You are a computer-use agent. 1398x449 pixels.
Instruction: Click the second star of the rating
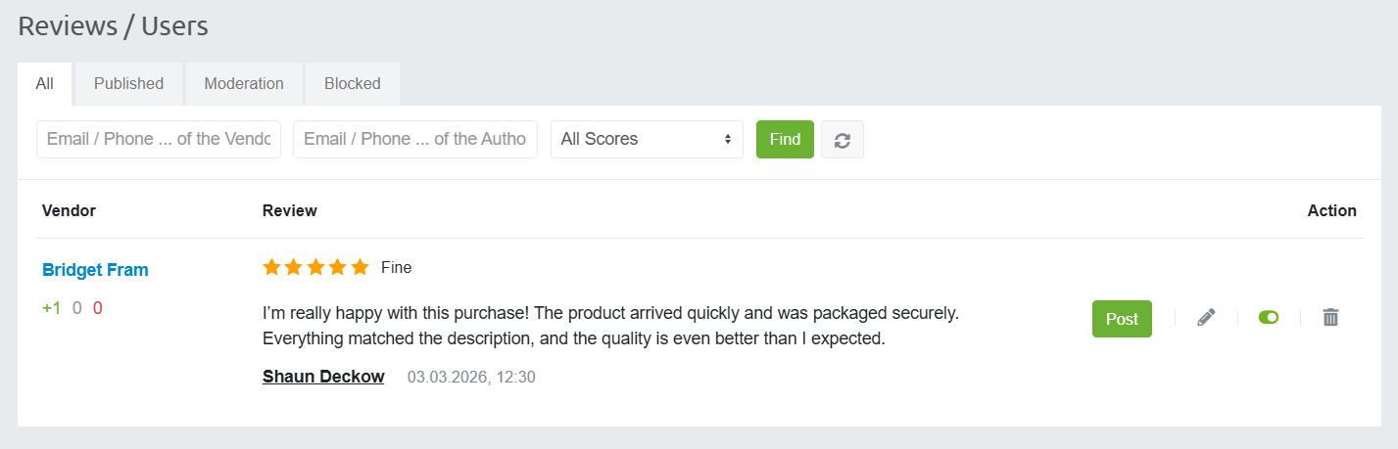click(294, 267)
